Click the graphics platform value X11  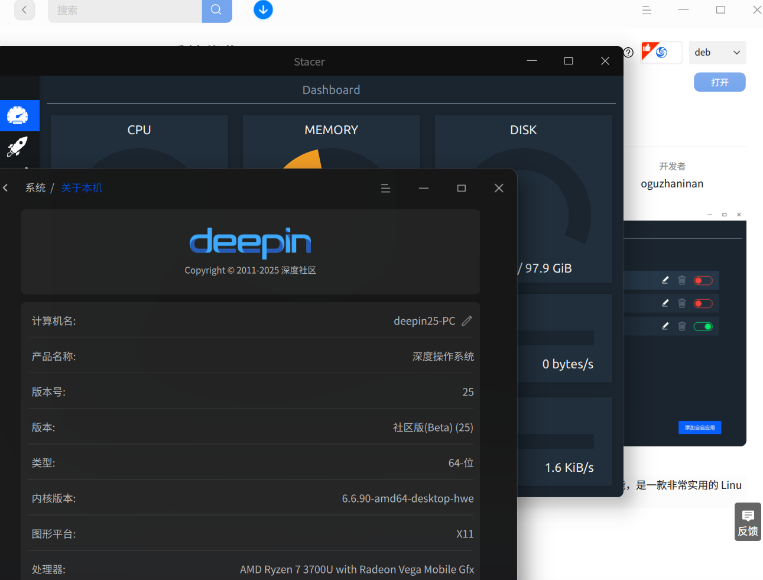coord(465,534)
